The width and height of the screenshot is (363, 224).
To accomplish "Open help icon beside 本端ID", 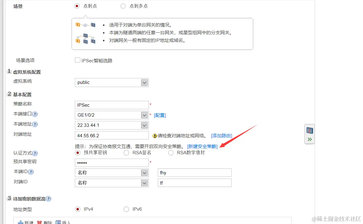I will pyautogui.click(x=31, y=172).
